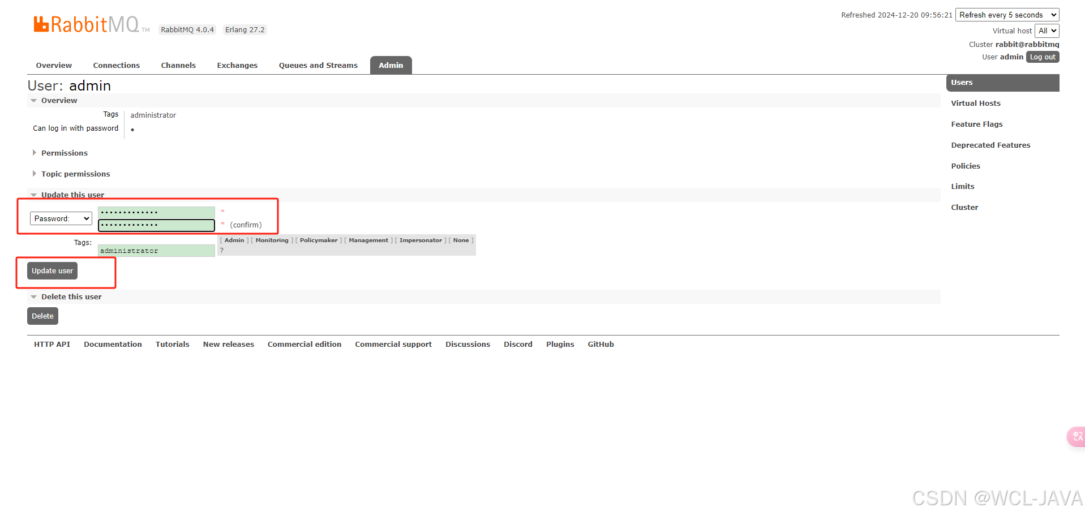Open the HTTP API footer link
The width and height of the screenshot is (1085, 516).
pos(52,345)
